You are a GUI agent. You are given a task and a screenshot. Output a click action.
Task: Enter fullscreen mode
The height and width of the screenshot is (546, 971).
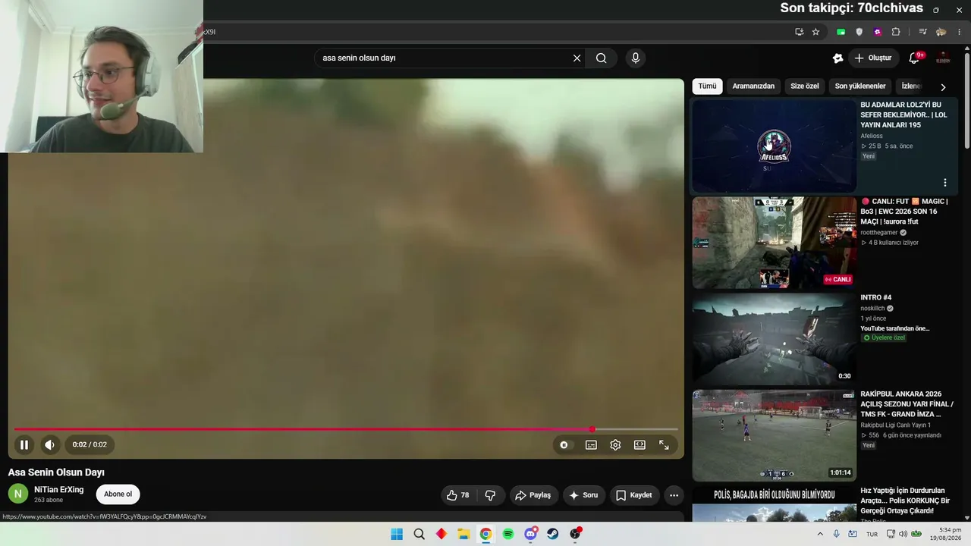(x=664, y=445)
